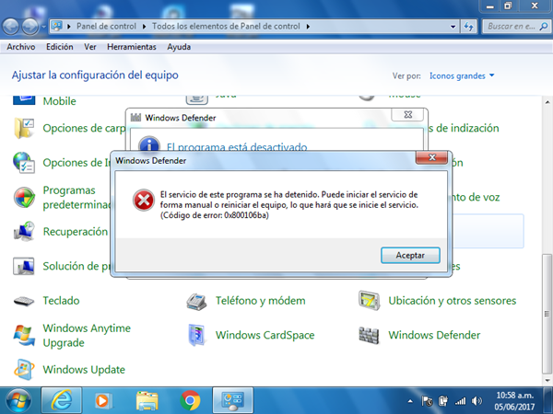
Task: Open the Iconos grandes view dropdown
Action: pos(462,76)
